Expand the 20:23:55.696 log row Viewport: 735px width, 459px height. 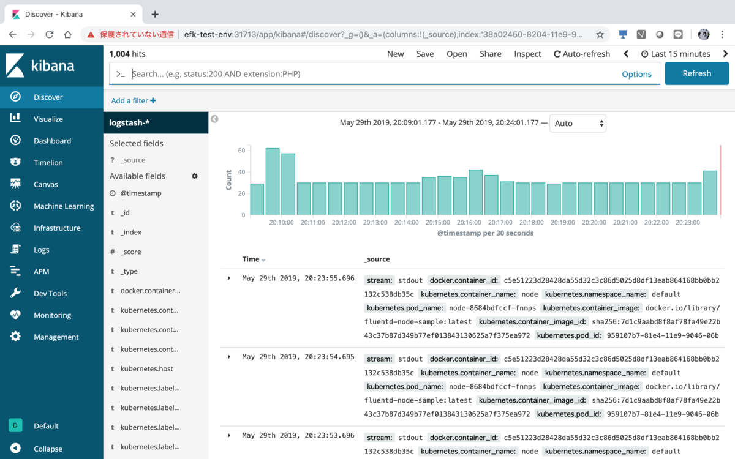point(229,278)
